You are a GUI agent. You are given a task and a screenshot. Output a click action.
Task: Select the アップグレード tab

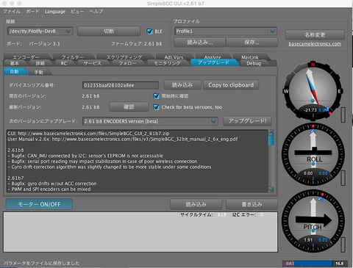point(213,62)
